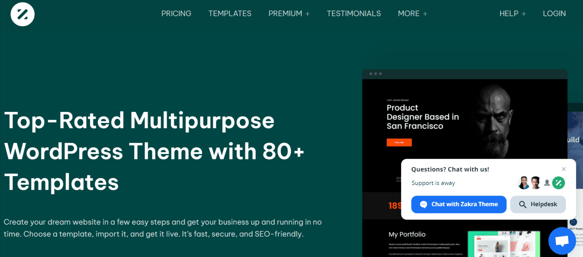Image resolution: width=583 pixels, height=257 pixels.
Task: Open the Help menu item
Action: pyautogui.click(x=509, y=14)
